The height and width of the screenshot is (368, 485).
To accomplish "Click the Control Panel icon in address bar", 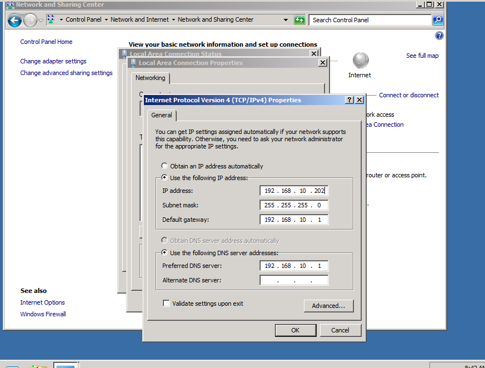I will tap(51, 19).
